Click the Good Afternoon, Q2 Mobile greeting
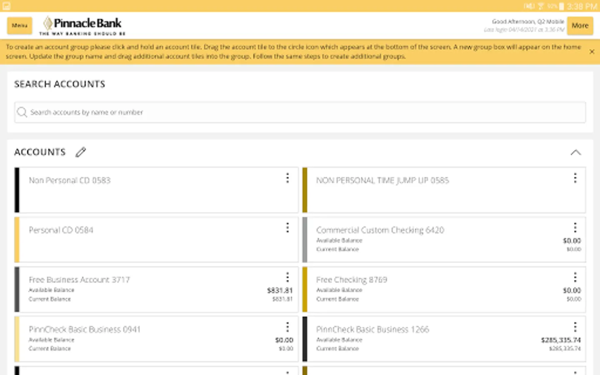 point(528,22)
